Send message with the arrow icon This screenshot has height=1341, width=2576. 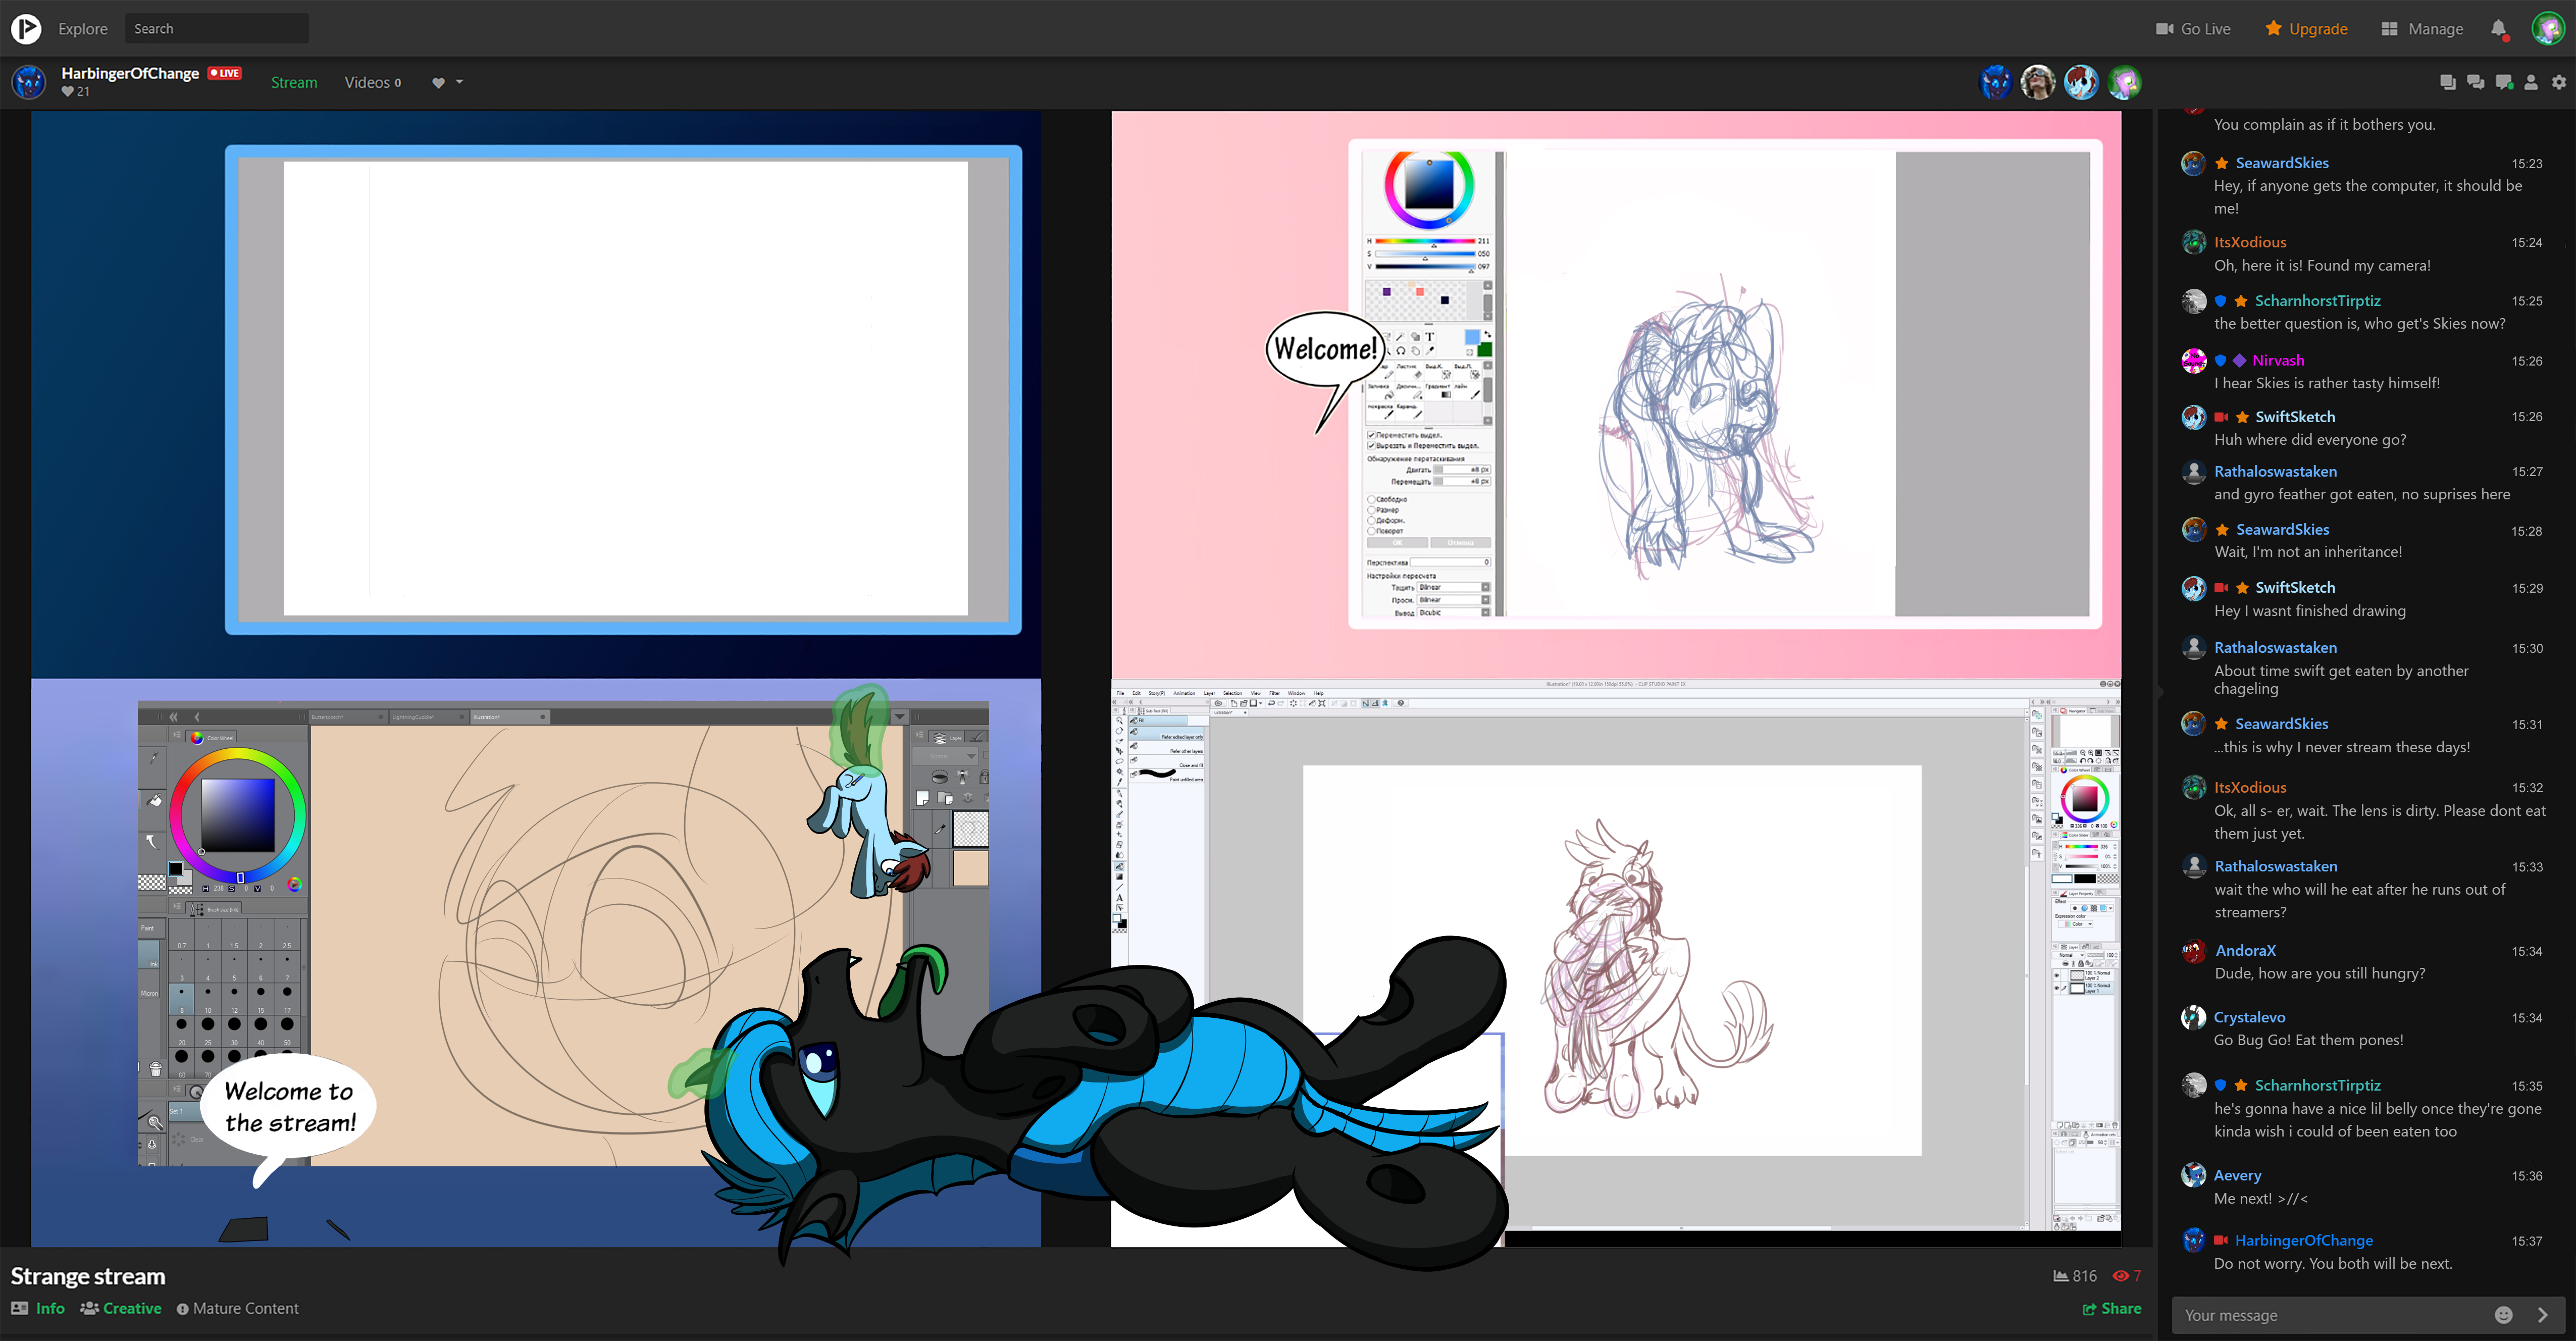[x=2543, y=1315]
